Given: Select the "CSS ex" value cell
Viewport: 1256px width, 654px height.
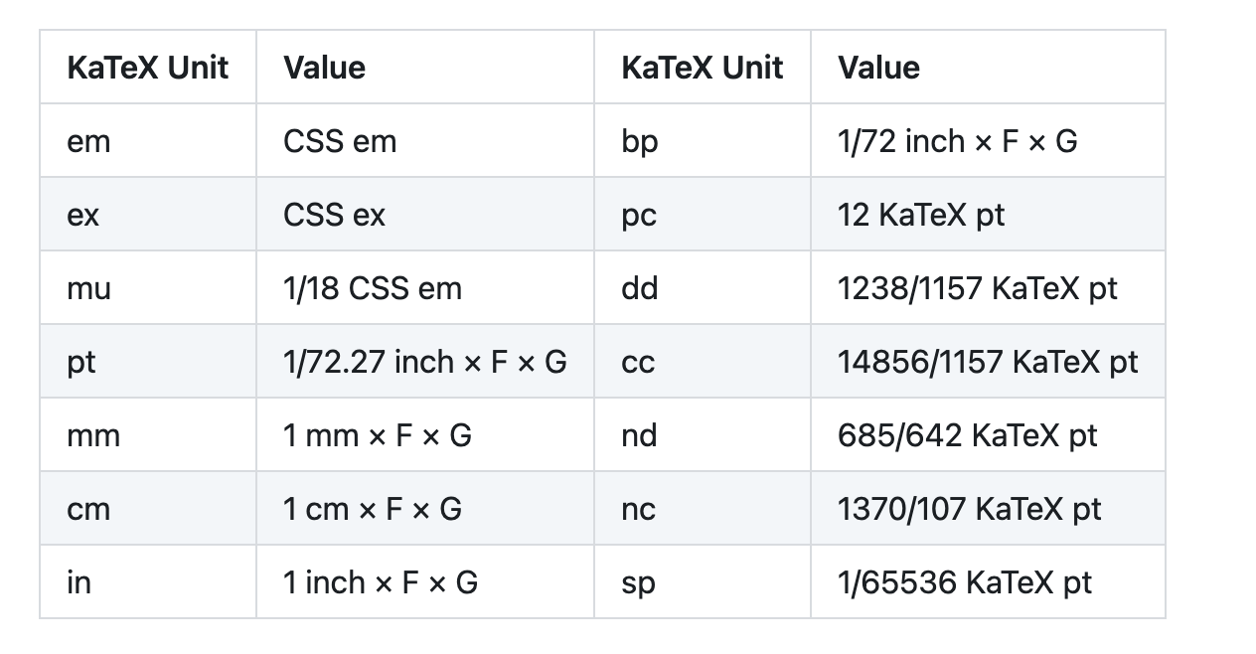Looking at the screenshot, I should pos(335,215).
